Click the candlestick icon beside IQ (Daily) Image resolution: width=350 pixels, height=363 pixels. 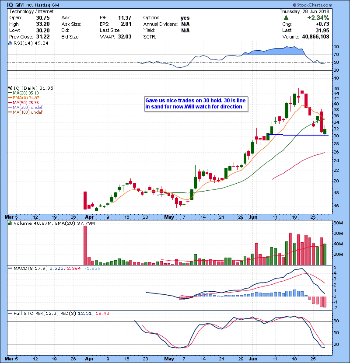pyautogui.click(x=10, y=88)
